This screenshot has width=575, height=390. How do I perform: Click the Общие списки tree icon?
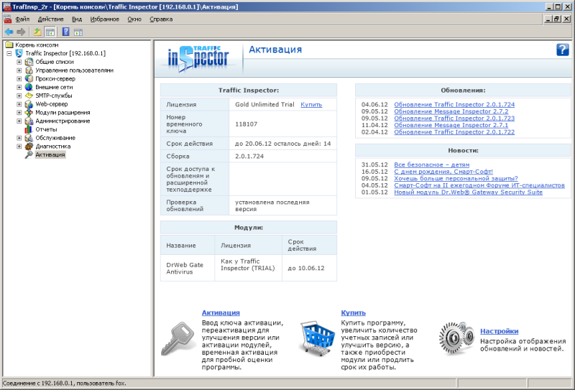click(29, 62)
